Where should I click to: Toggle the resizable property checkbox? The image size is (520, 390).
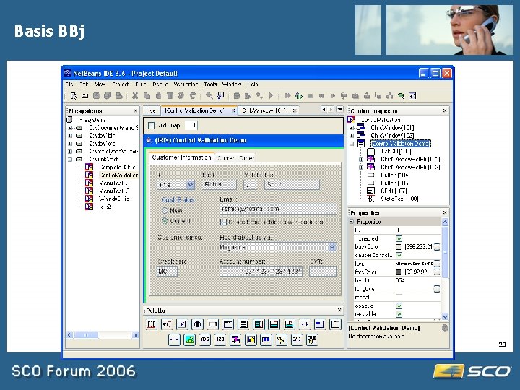click(399, 314)
